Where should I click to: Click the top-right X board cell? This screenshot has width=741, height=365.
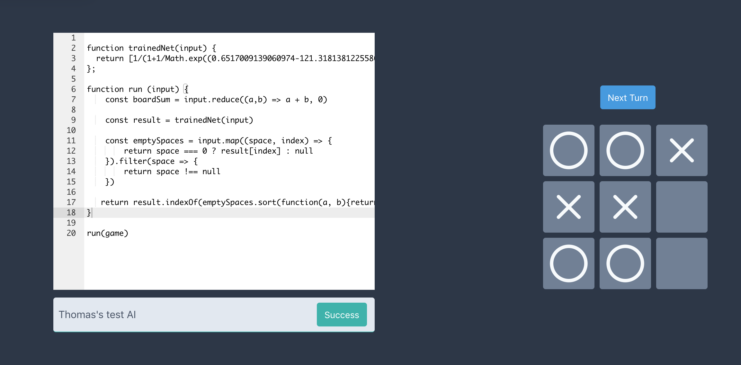tap(682, 150)
